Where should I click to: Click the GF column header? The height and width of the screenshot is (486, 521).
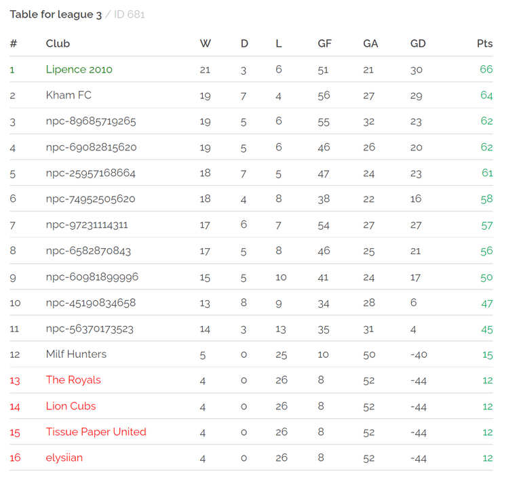tap(325, 43)
